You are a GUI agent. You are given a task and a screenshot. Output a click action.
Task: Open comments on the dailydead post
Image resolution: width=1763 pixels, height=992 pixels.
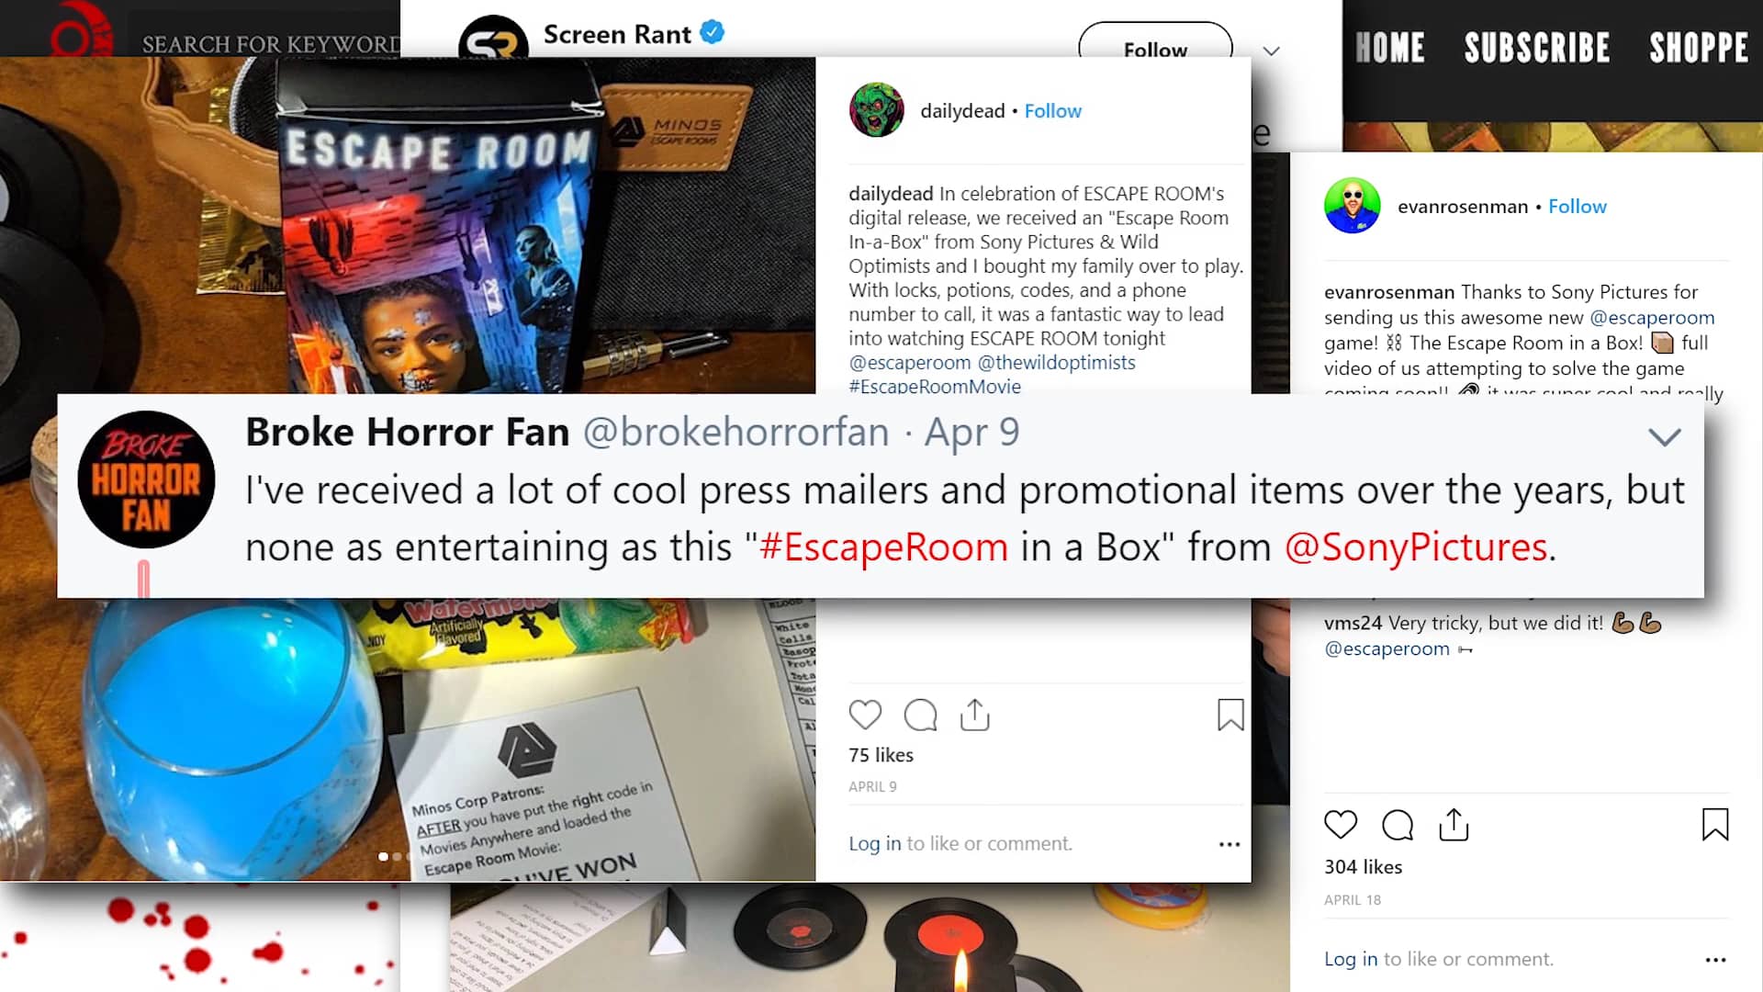click(920, 715)
